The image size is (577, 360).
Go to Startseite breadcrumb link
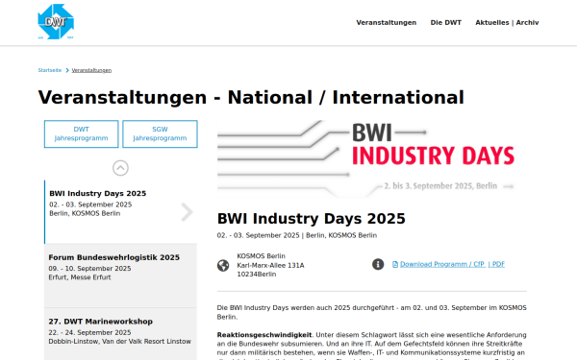[x=50, y=70]
